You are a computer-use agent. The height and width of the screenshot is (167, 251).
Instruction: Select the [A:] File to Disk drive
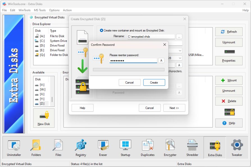(51, 36)
